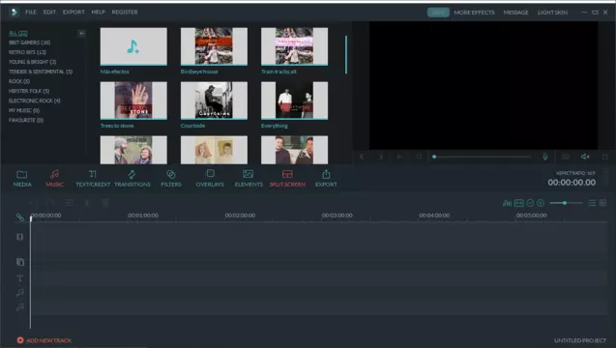Open the Text/Credit panel icon

click(x=92, y=174)
